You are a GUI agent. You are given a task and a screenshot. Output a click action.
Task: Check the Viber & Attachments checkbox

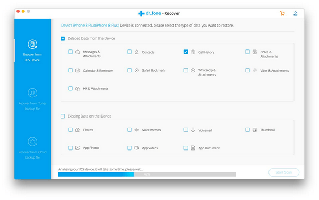247,70
